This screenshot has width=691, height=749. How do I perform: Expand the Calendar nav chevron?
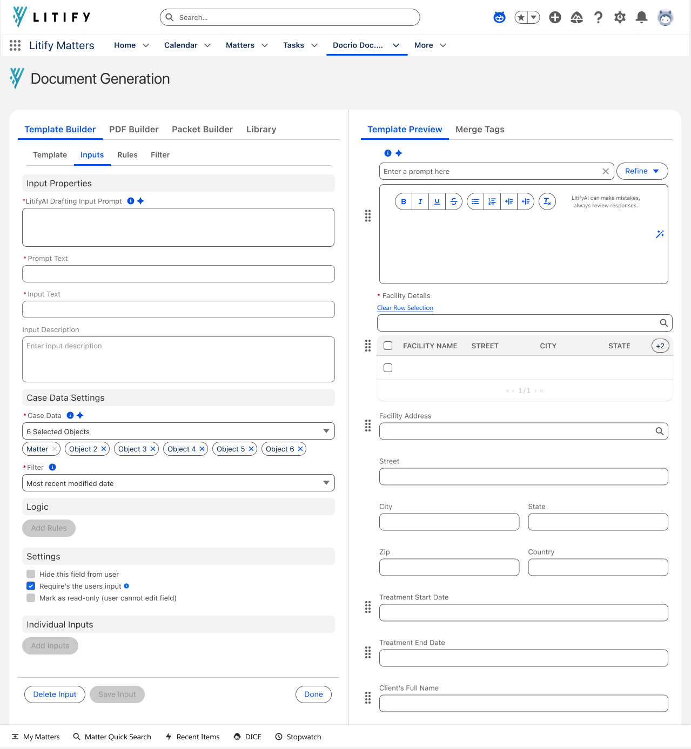[x=207, y=45]
